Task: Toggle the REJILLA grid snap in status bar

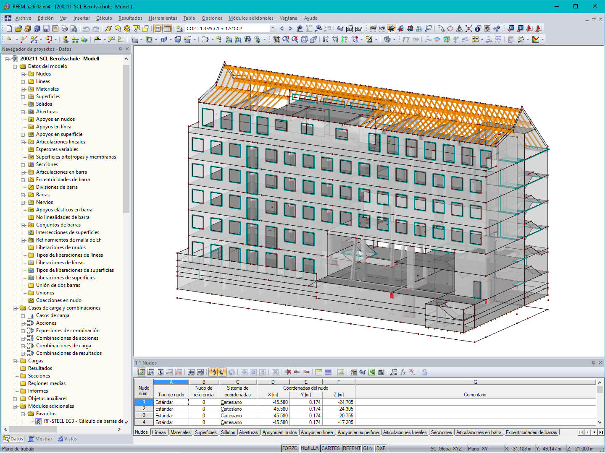Action: (x=310, y=448)
